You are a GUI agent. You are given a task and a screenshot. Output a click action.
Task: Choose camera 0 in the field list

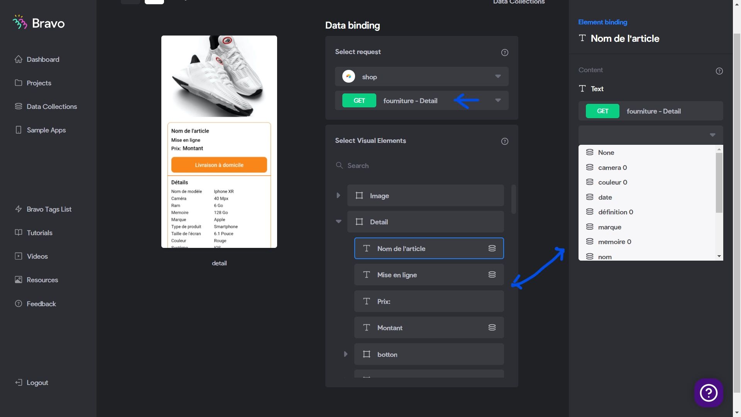point(647,168)
